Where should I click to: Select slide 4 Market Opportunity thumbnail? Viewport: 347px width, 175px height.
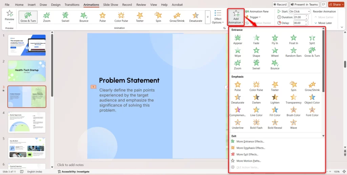click(x=27, y=123)
